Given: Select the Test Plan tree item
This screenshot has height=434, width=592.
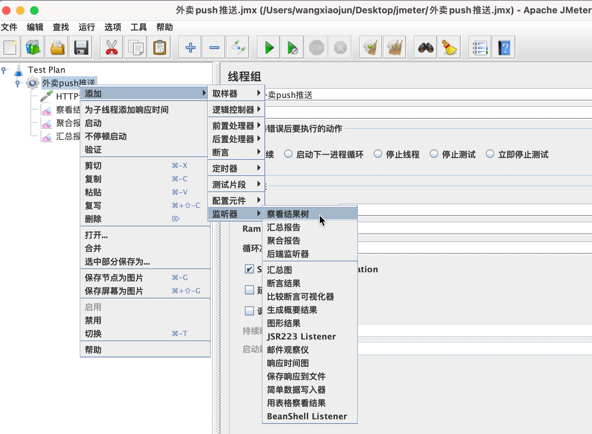Looking at the screenshot, I should pos(47,70).
